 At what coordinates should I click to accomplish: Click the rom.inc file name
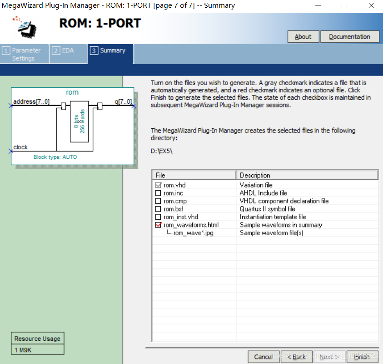pos(174,193)
